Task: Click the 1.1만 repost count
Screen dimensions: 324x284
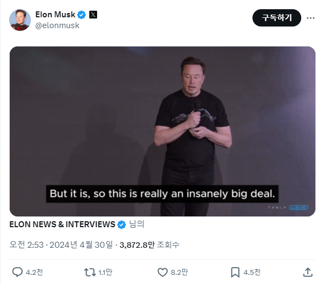Action: click(x=106, y=272)
